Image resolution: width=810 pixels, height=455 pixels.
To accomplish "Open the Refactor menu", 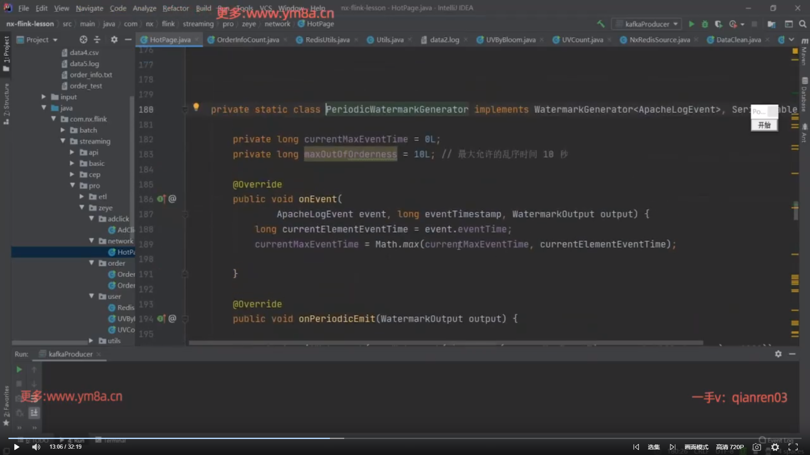I will (x=175, y=8).
